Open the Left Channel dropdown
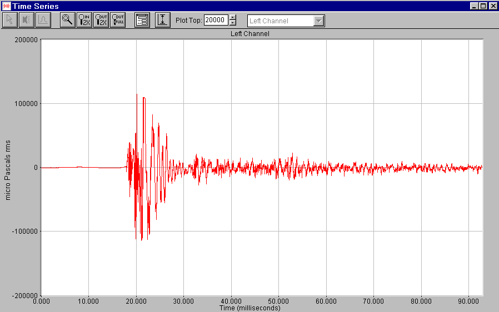Screen dimensions: 499x312 tap(318, 21)
